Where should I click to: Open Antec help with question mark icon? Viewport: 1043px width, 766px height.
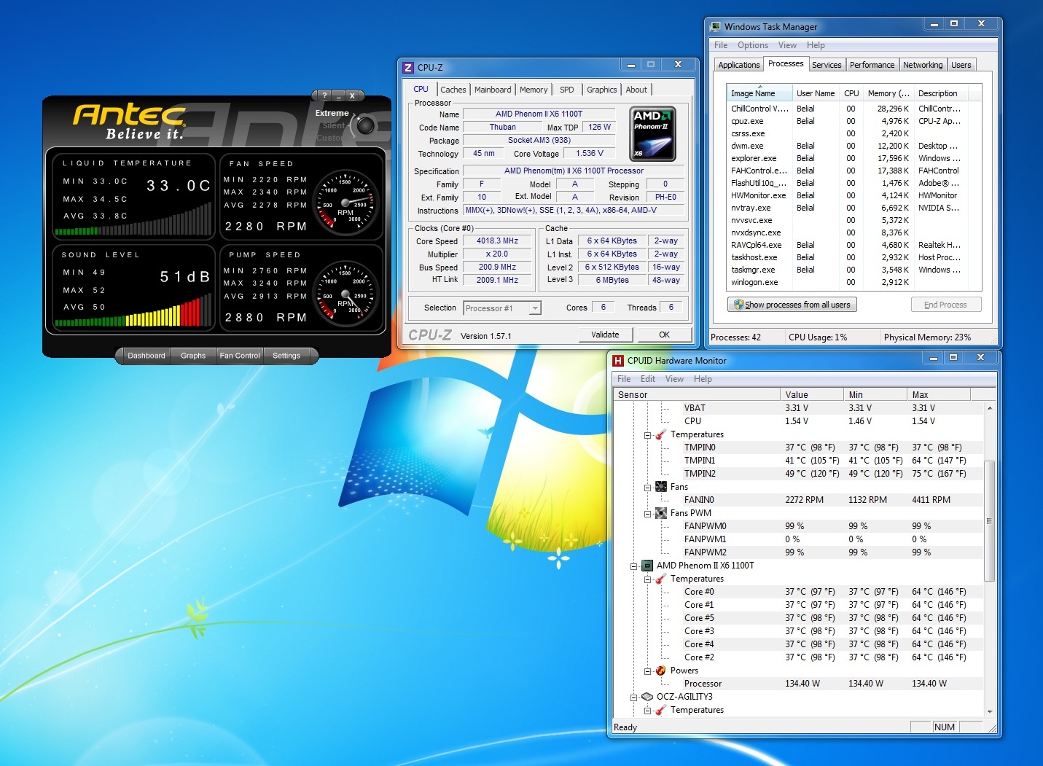[x=324, y=95]
